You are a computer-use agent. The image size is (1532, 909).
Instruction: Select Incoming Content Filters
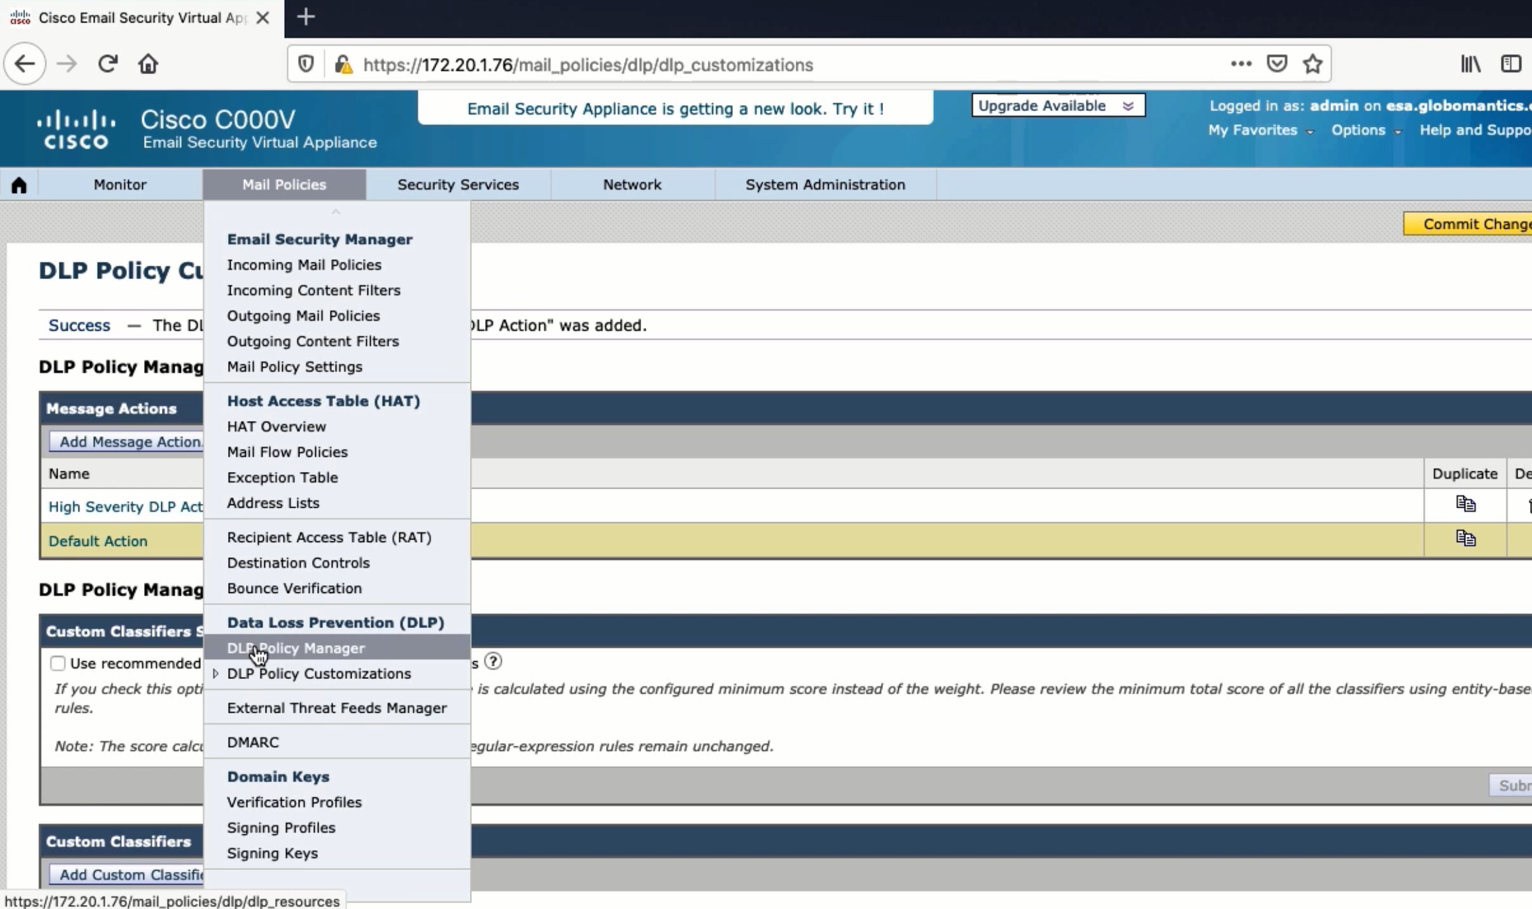313,290
